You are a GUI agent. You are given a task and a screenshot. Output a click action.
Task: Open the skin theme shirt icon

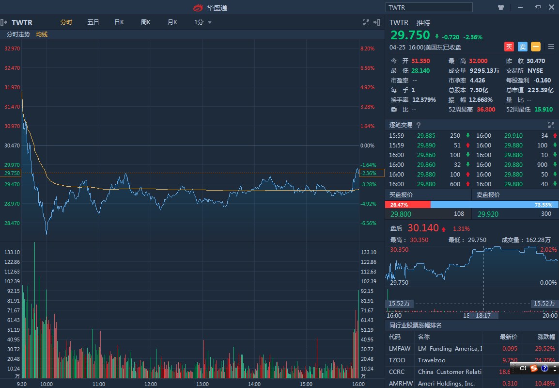(501, 7)
